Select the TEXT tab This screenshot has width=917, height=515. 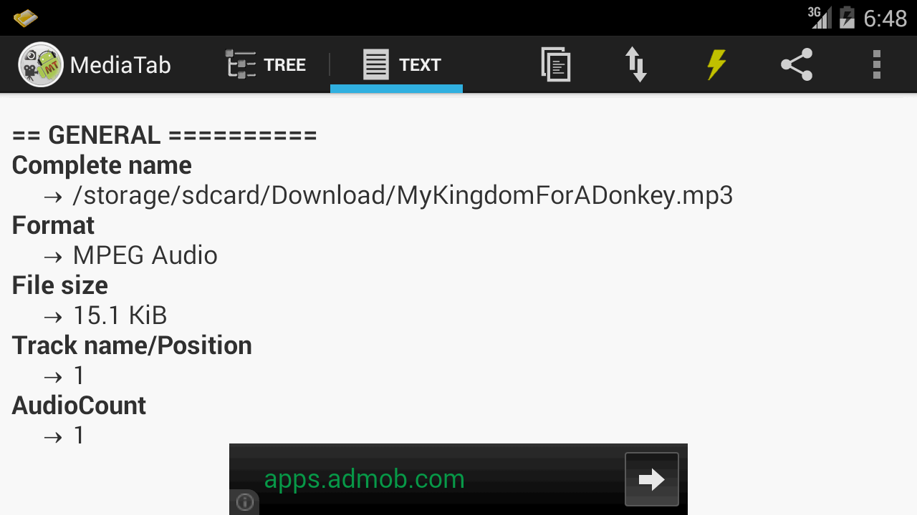click(396, 64)
